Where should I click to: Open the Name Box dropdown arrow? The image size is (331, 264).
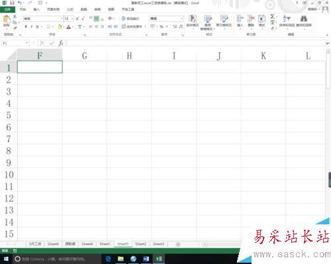tap(27, 43)
